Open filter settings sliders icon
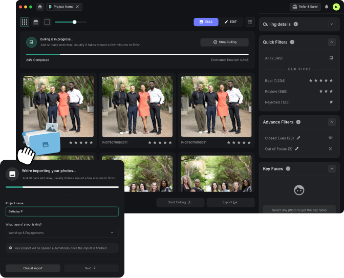 pos(250,22)
